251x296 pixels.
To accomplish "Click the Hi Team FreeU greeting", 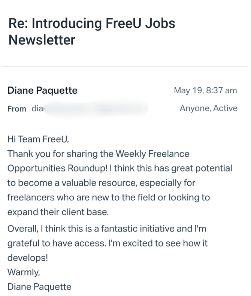I will point(38,139).
